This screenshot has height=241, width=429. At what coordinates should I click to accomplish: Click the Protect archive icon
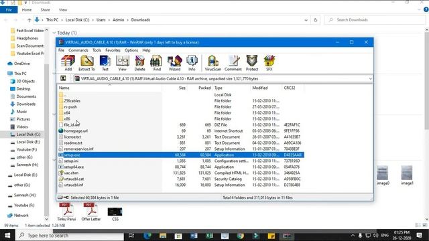pyautogui.click(x=252, y=63)
